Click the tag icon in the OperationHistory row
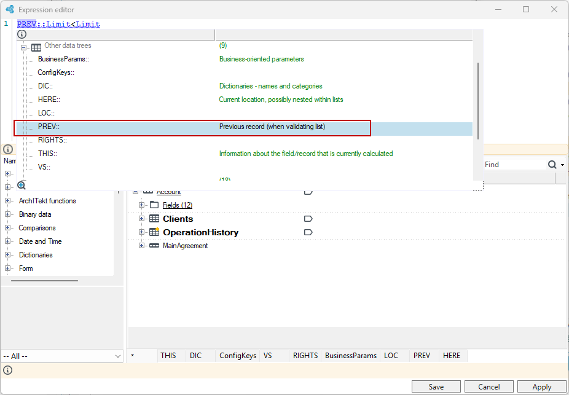The image size is (569, 395). [x=308, y=232]
